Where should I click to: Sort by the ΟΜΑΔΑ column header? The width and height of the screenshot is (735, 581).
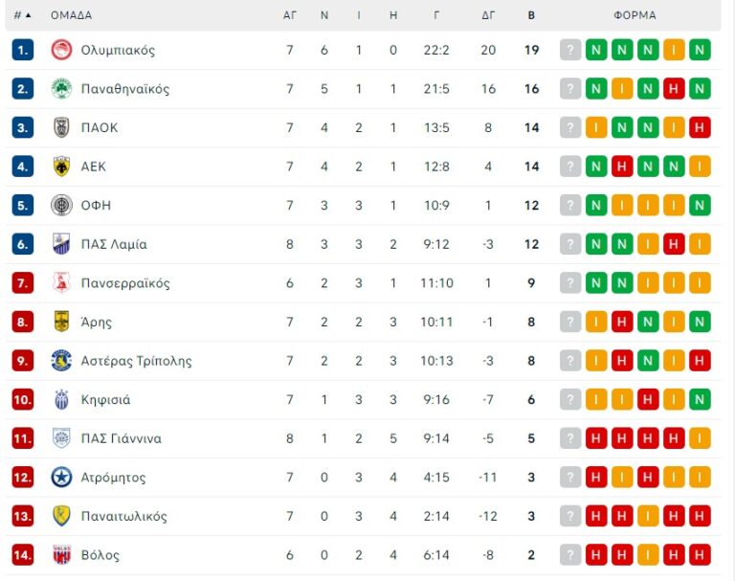(71, 15)
